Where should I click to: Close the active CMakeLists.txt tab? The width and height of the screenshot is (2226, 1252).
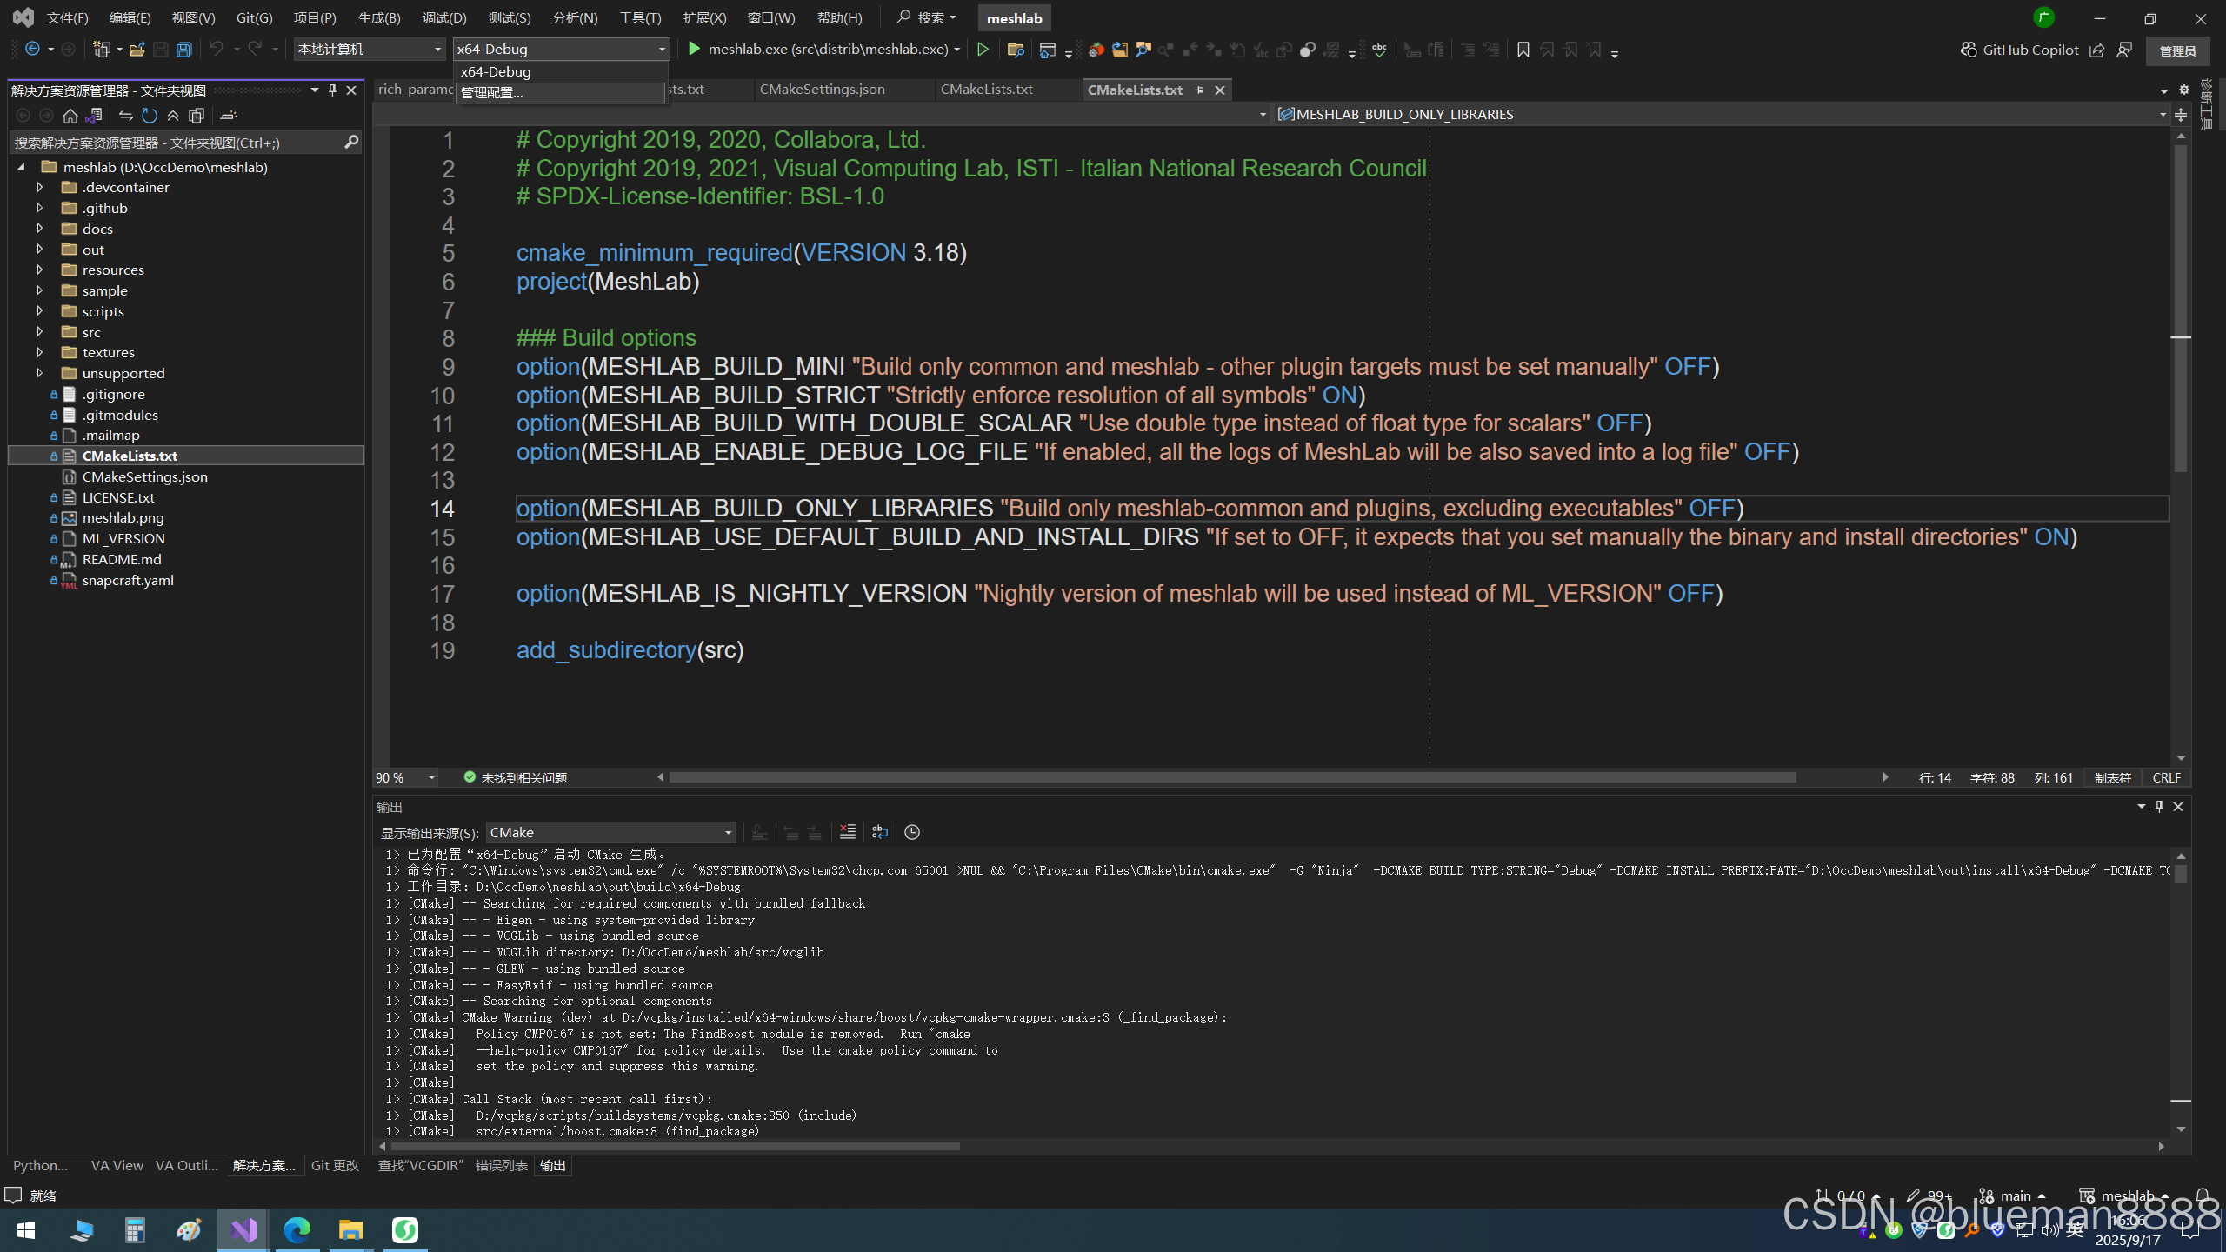tap(1220, 90)
